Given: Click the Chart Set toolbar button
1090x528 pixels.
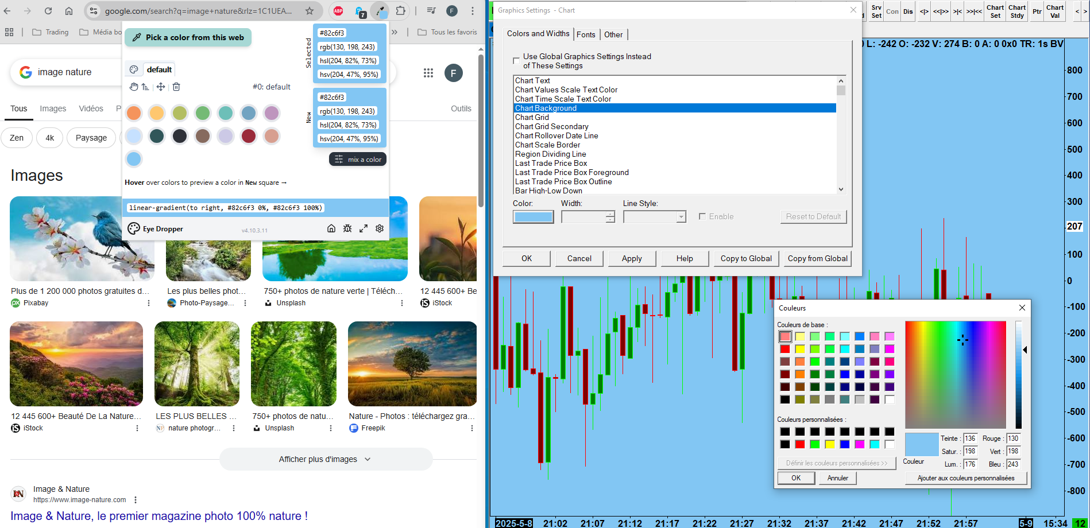Looking at the screenshot, I should 995,11.
